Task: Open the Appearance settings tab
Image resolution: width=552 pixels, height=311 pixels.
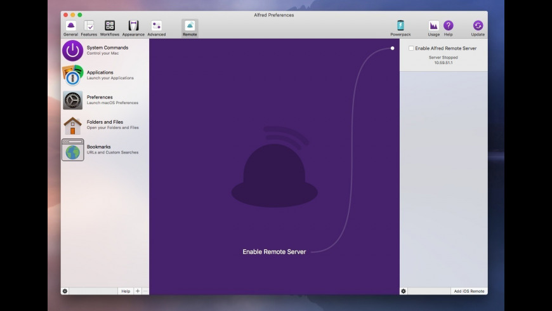Action: click(x=133, y=28)
